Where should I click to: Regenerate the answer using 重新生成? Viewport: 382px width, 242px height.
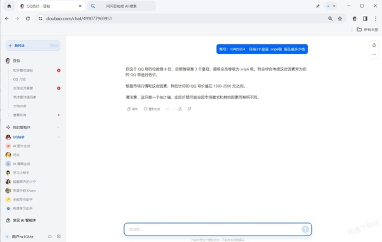[x=152, y=109]
